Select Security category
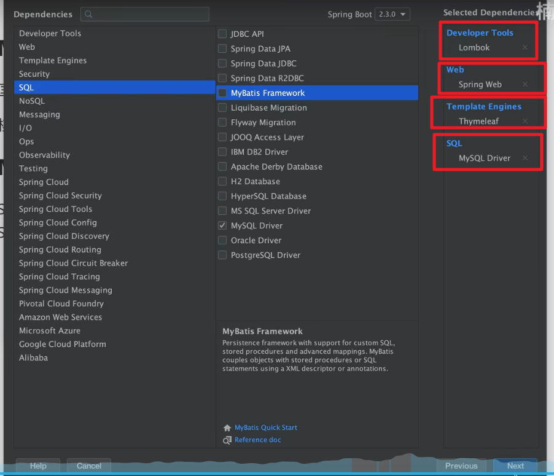Viewport: 554px width, 476px height. 114,74
